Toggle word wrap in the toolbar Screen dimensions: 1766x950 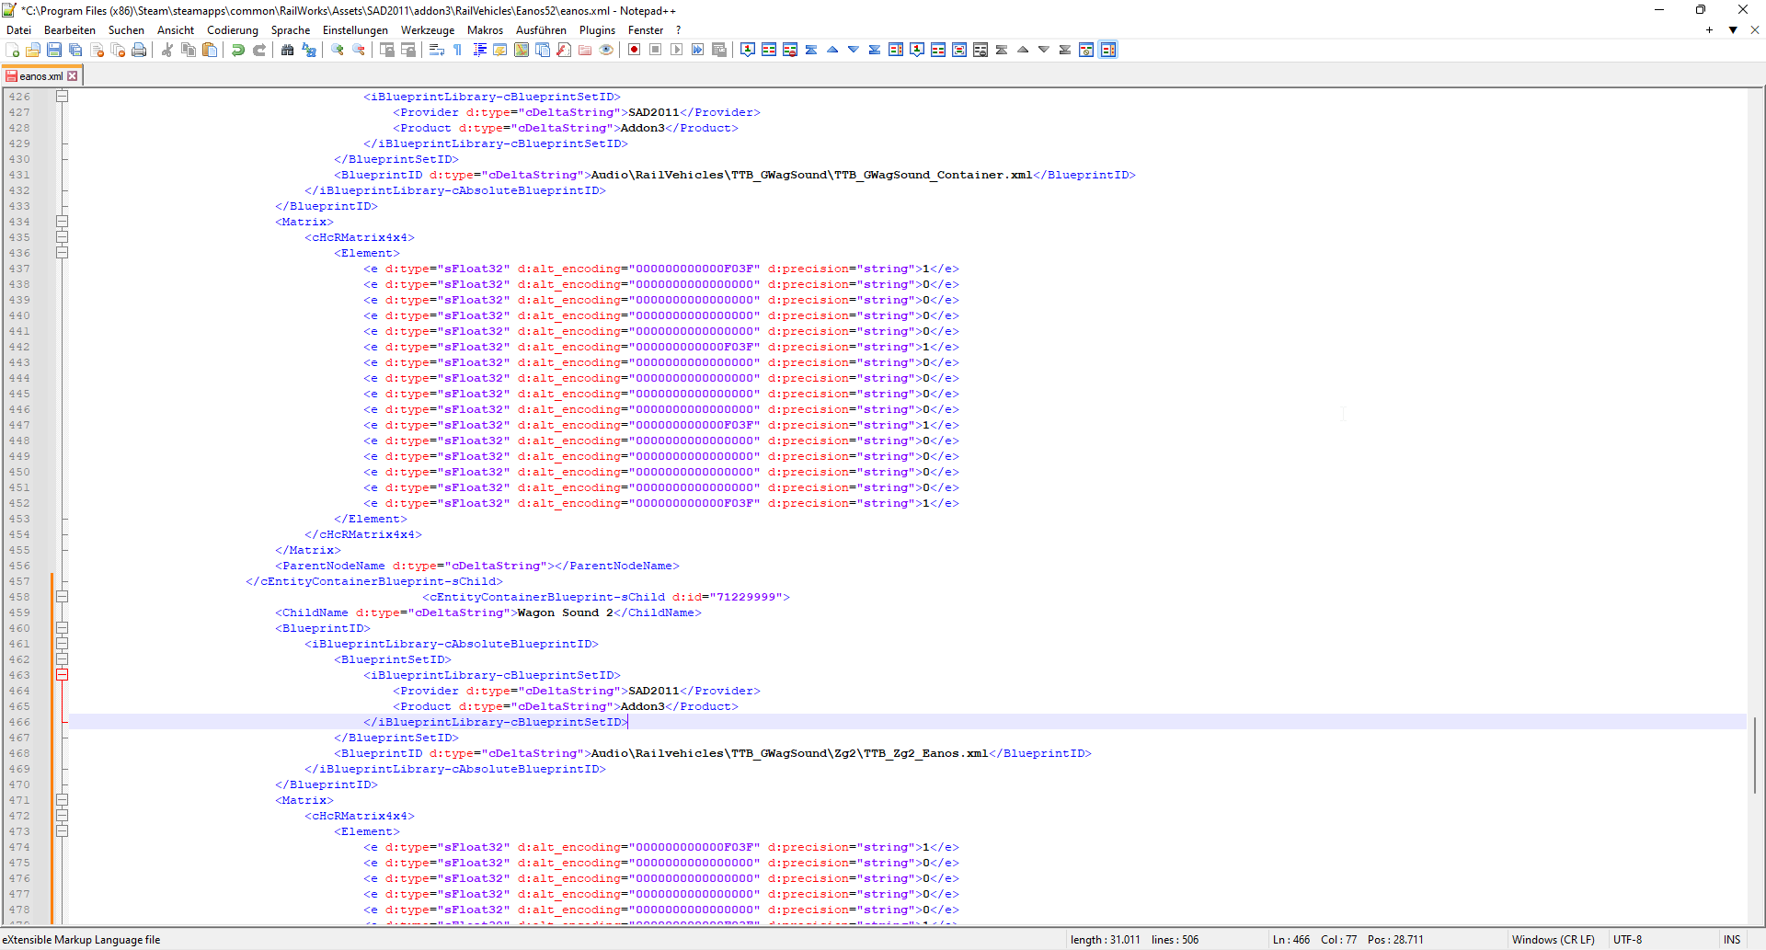click(437, 50)
